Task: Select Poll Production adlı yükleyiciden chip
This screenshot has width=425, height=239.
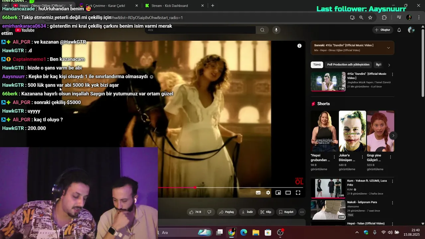Action: coord(348,65)
